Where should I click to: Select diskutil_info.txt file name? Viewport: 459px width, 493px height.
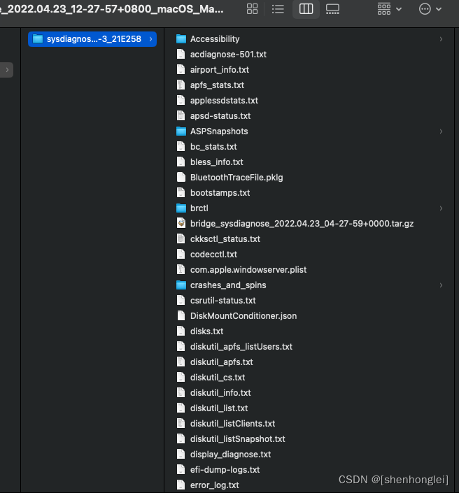click(220, 393)
